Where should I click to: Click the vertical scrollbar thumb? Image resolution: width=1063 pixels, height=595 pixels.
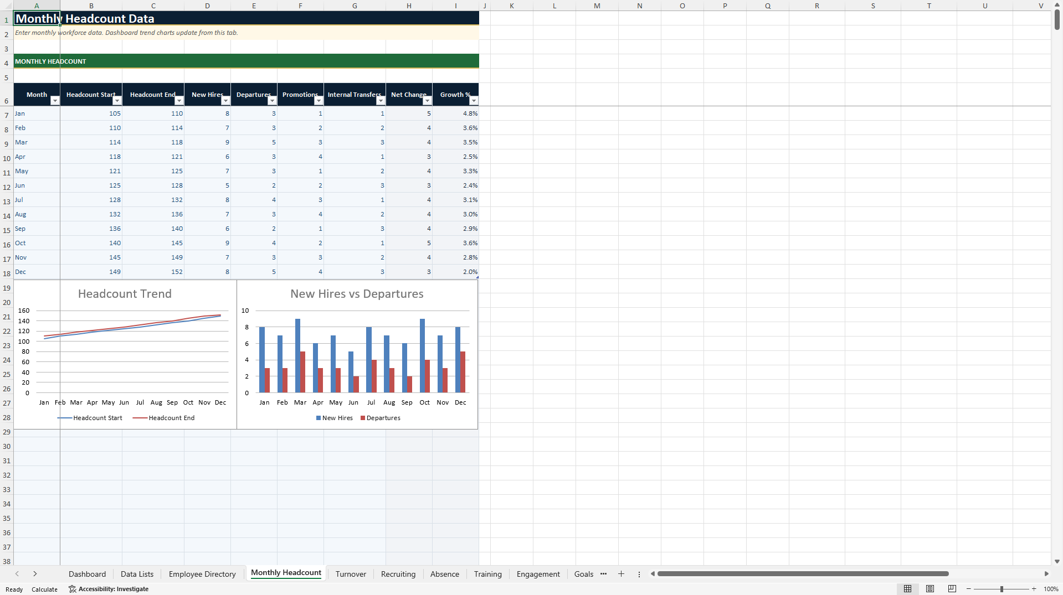point(1057,20)
